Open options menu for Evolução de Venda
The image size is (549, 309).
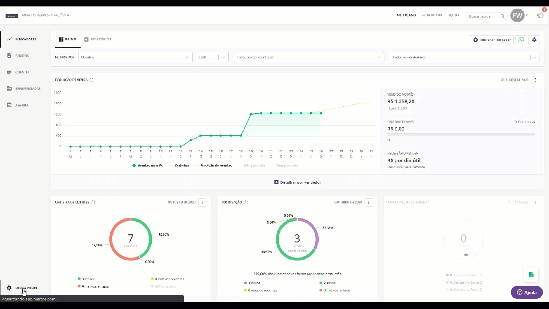coord(535,80)
